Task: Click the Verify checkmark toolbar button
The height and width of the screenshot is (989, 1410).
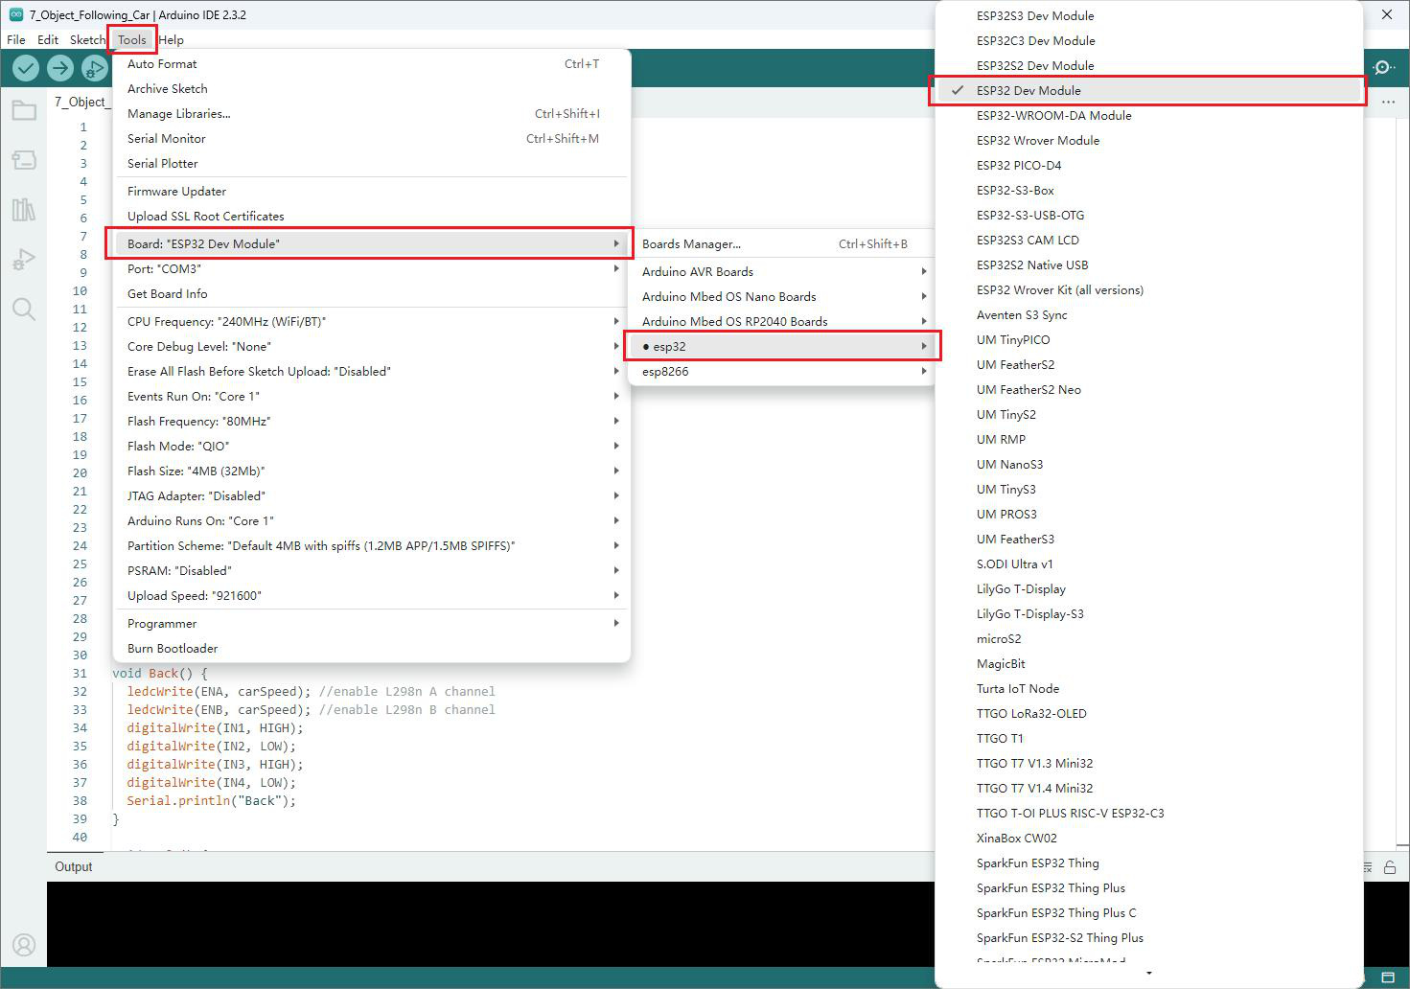Action: pyautogui.click(x=26, y=68)
